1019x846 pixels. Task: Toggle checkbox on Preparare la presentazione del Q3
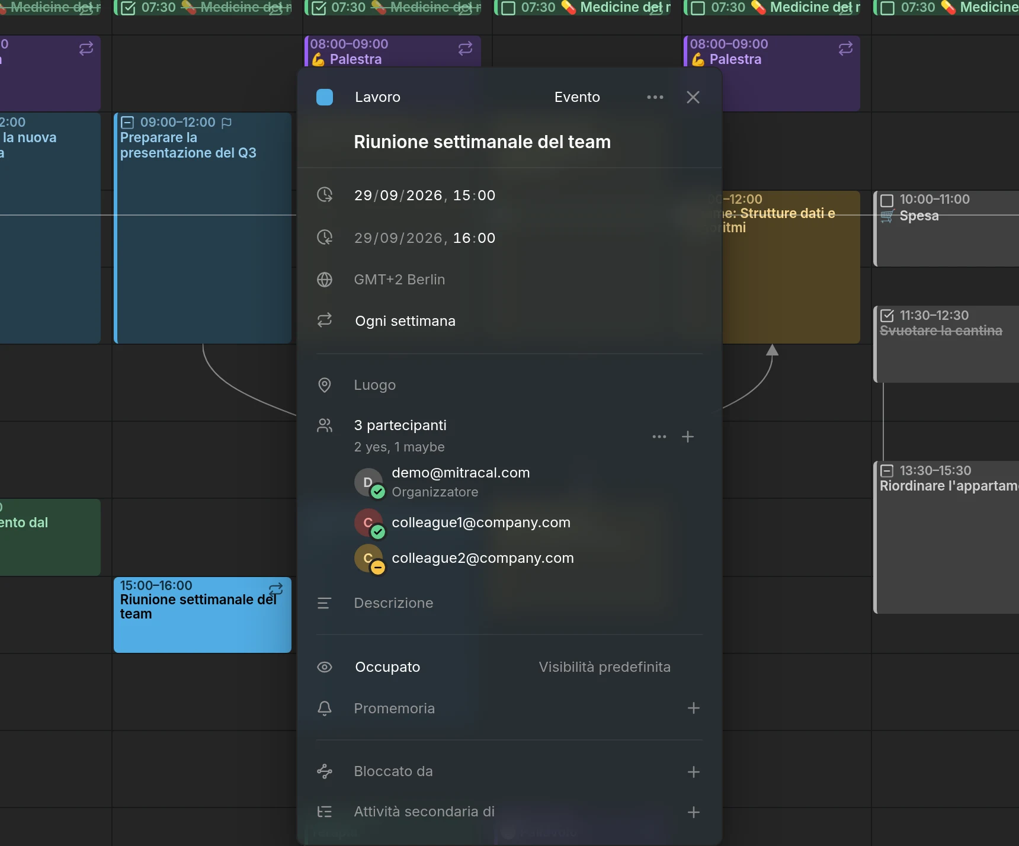tap(127, 123)
